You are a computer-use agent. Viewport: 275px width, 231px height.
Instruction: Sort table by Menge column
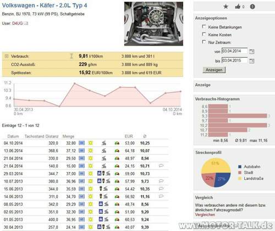point(68,136)
